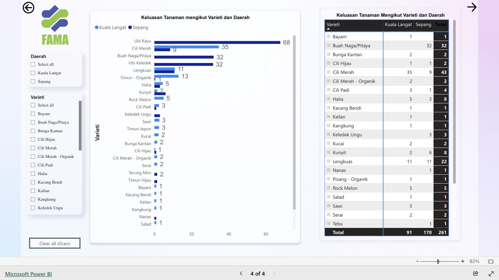Click the forward arrow icon at top right
The width and height of the screenshot is (499, 280).
[472, 7]
